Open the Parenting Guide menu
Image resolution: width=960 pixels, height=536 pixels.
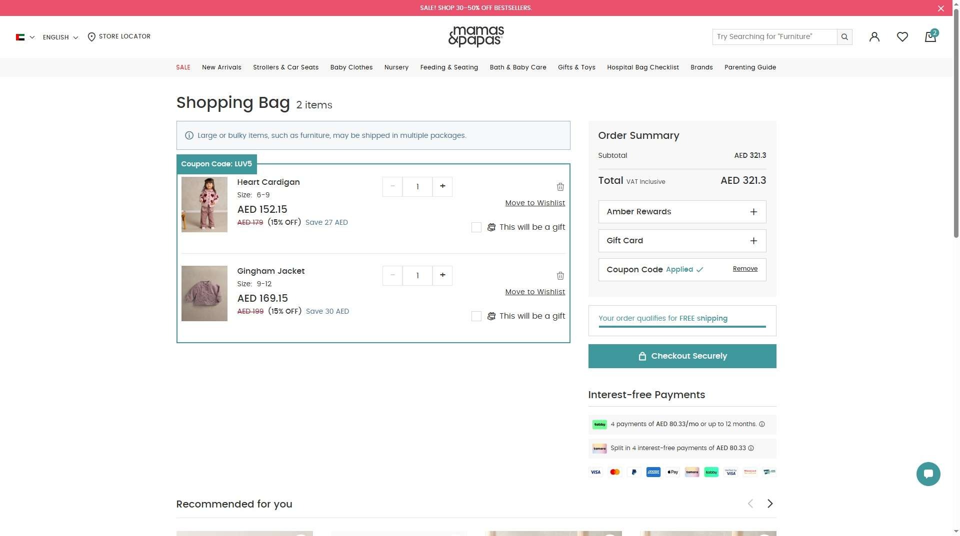[750, 67]
